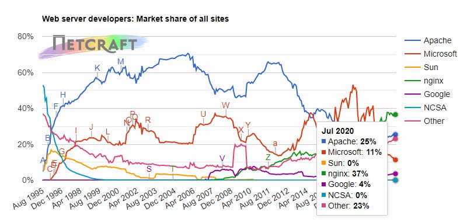
Task: Click the Google legend entry
Action: point(427,94)
